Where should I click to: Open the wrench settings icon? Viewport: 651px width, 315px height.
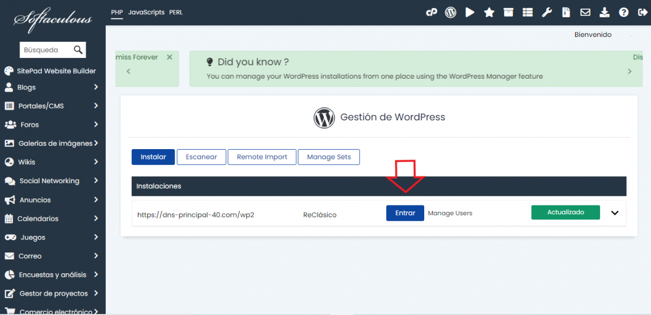547,12
